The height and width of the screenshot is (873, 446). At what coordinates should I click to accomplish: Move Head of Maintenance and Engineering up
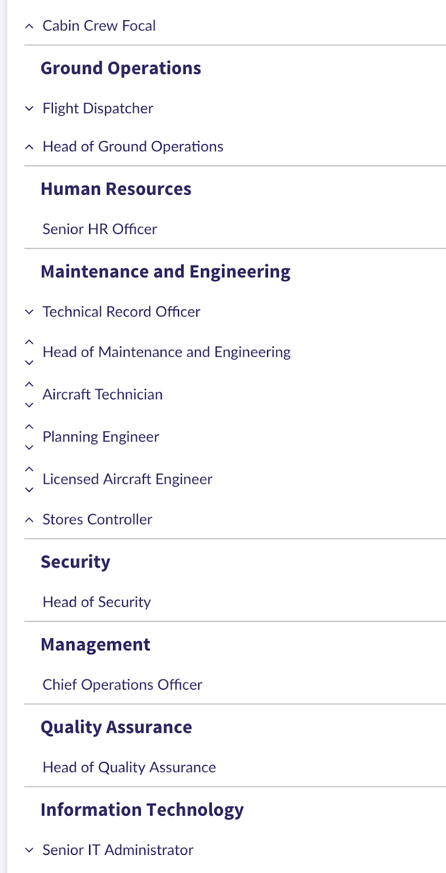[29, 342]
